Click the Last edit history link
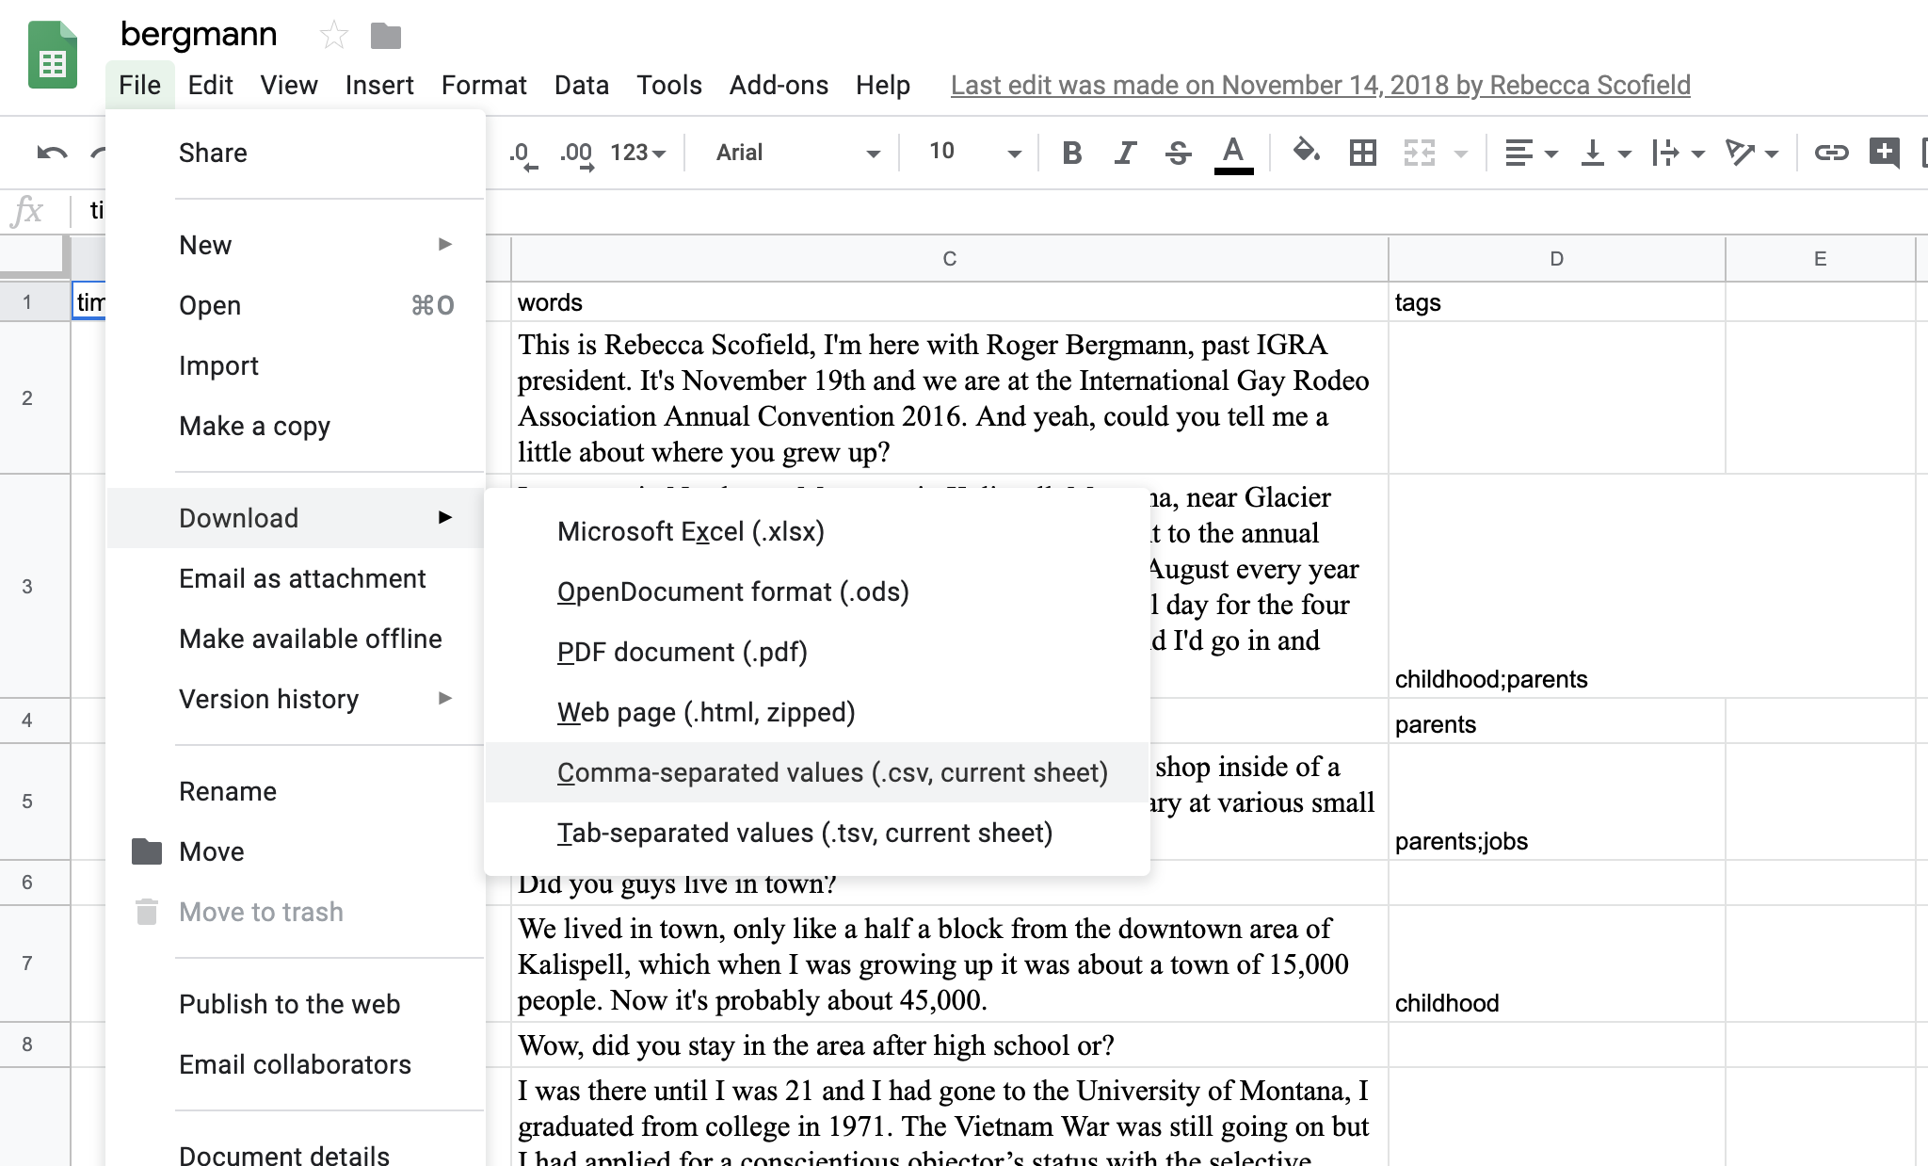 (x=1318, y=85)
